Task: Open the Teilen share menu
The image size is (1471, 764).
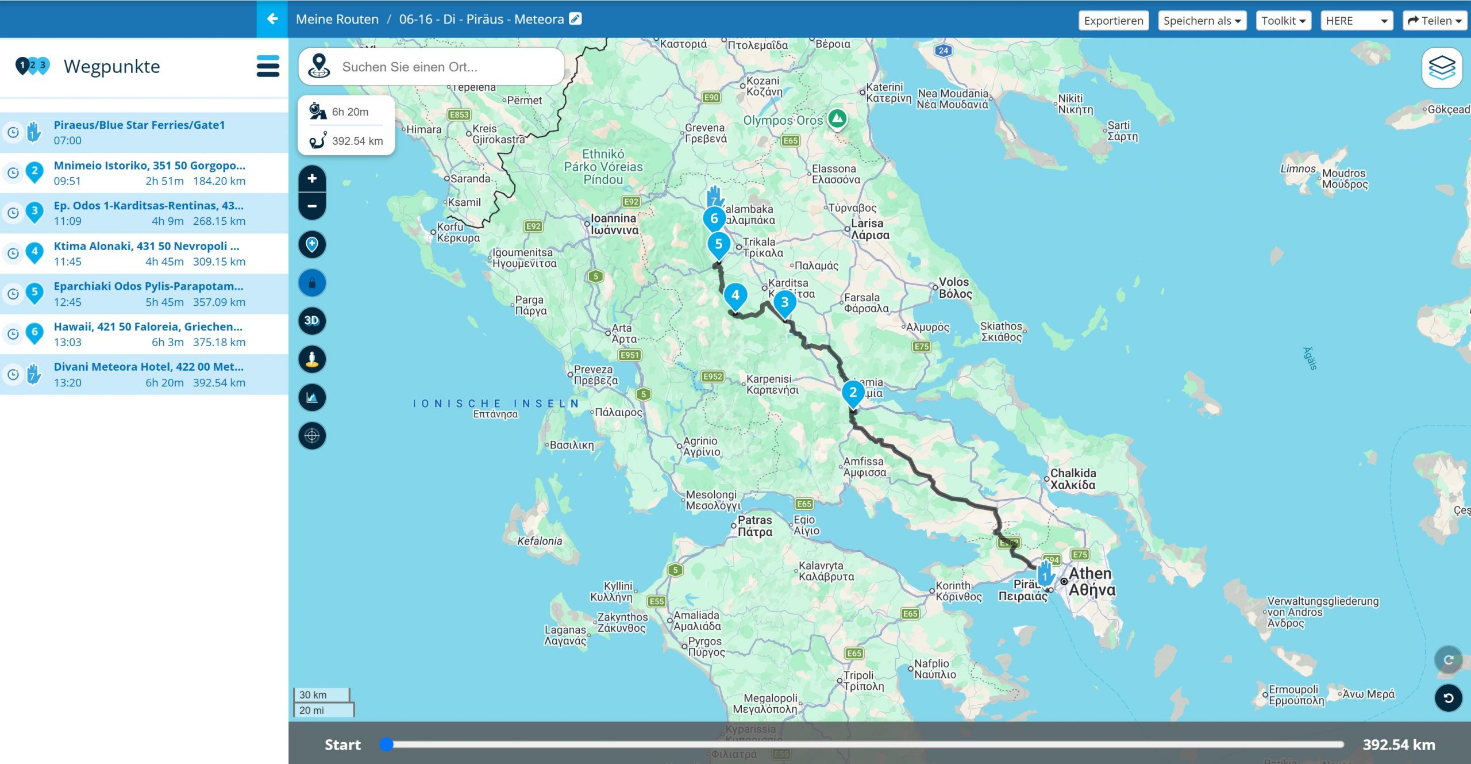Action: [1434, 21]
